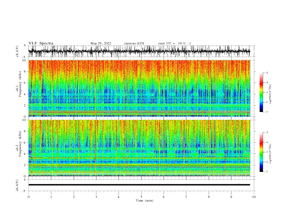Viewport: 286px width, 221px height.
Task: Click the time axis tick label "0"
Action: click(29, 197)
